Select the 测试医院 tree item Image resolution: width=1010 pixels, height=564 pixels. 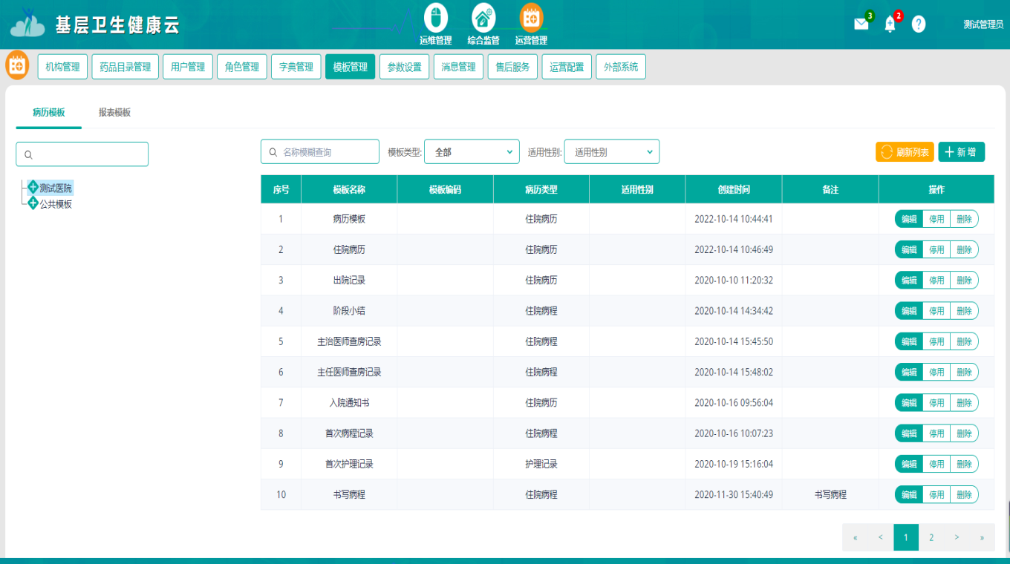56,188
